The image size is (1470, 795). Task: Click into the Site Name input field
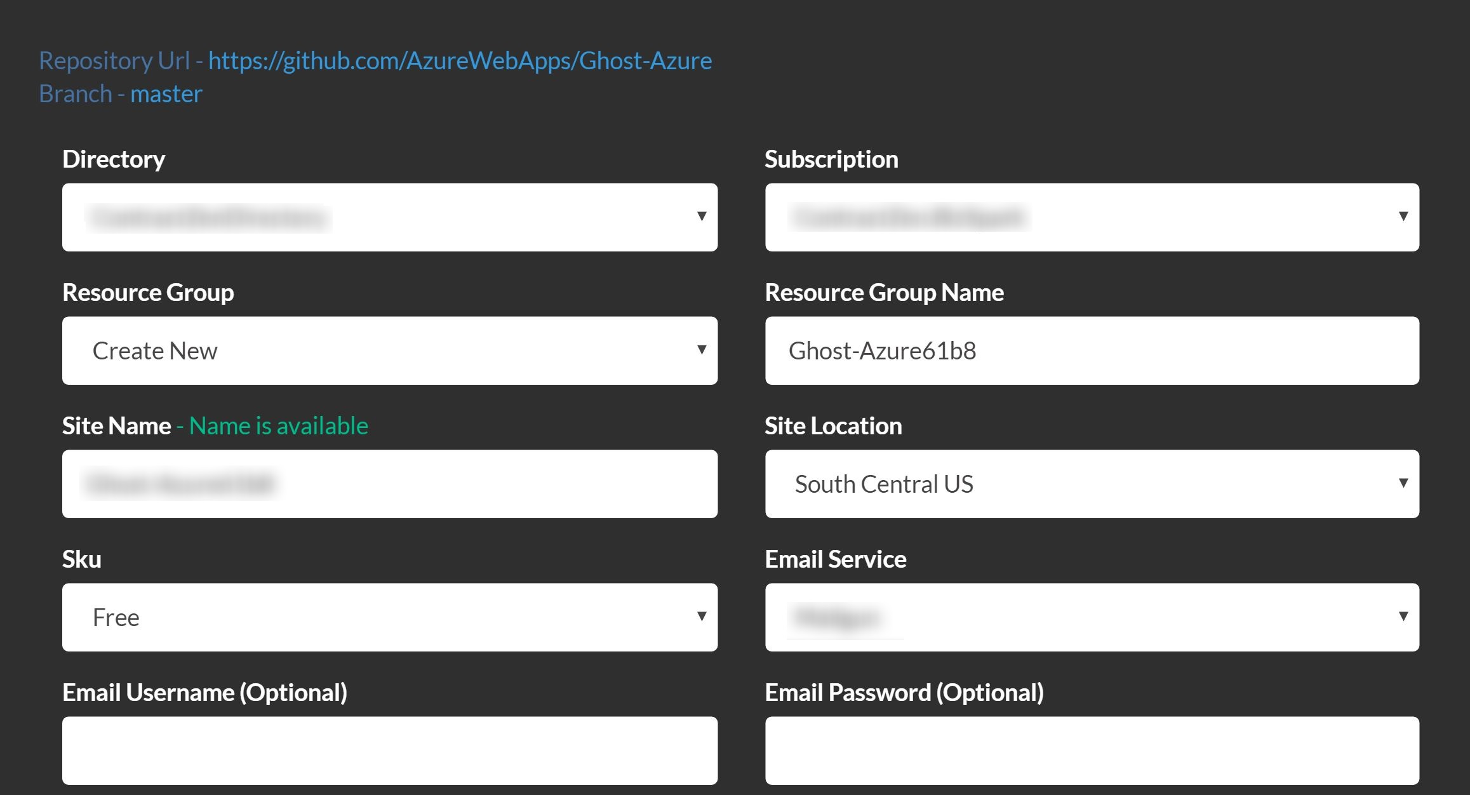tap(390, 484)
